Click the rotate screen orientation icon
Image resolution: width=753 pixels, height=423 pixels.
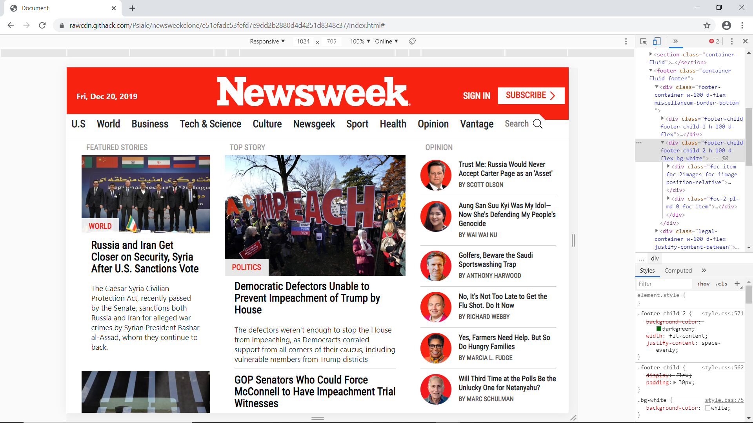[412, 41]
